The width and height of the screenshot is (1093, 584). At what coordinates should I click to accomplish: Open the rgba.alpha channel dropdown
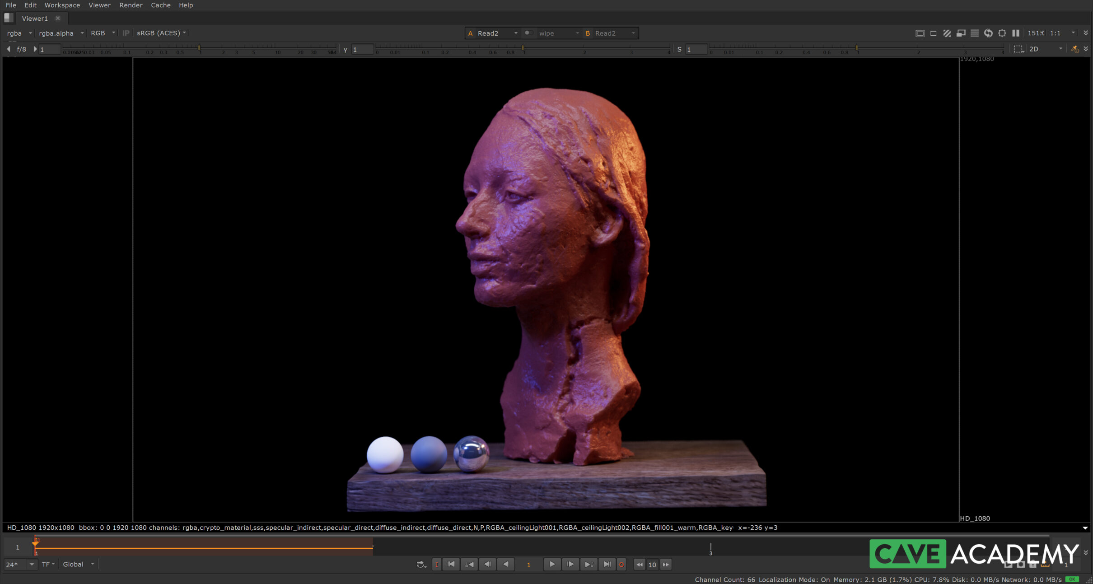pyautogui.click(x=61, y=33)
